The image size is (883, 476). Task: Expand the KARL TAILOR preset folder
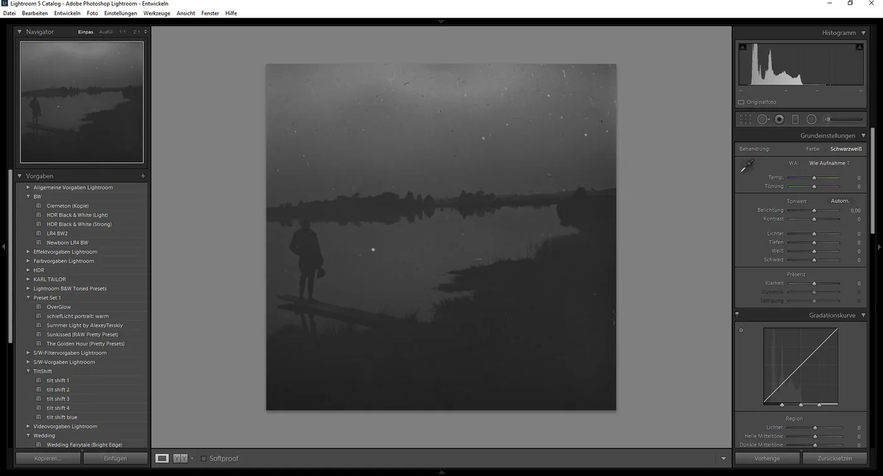pyautogui.click(x=28, y=279)
